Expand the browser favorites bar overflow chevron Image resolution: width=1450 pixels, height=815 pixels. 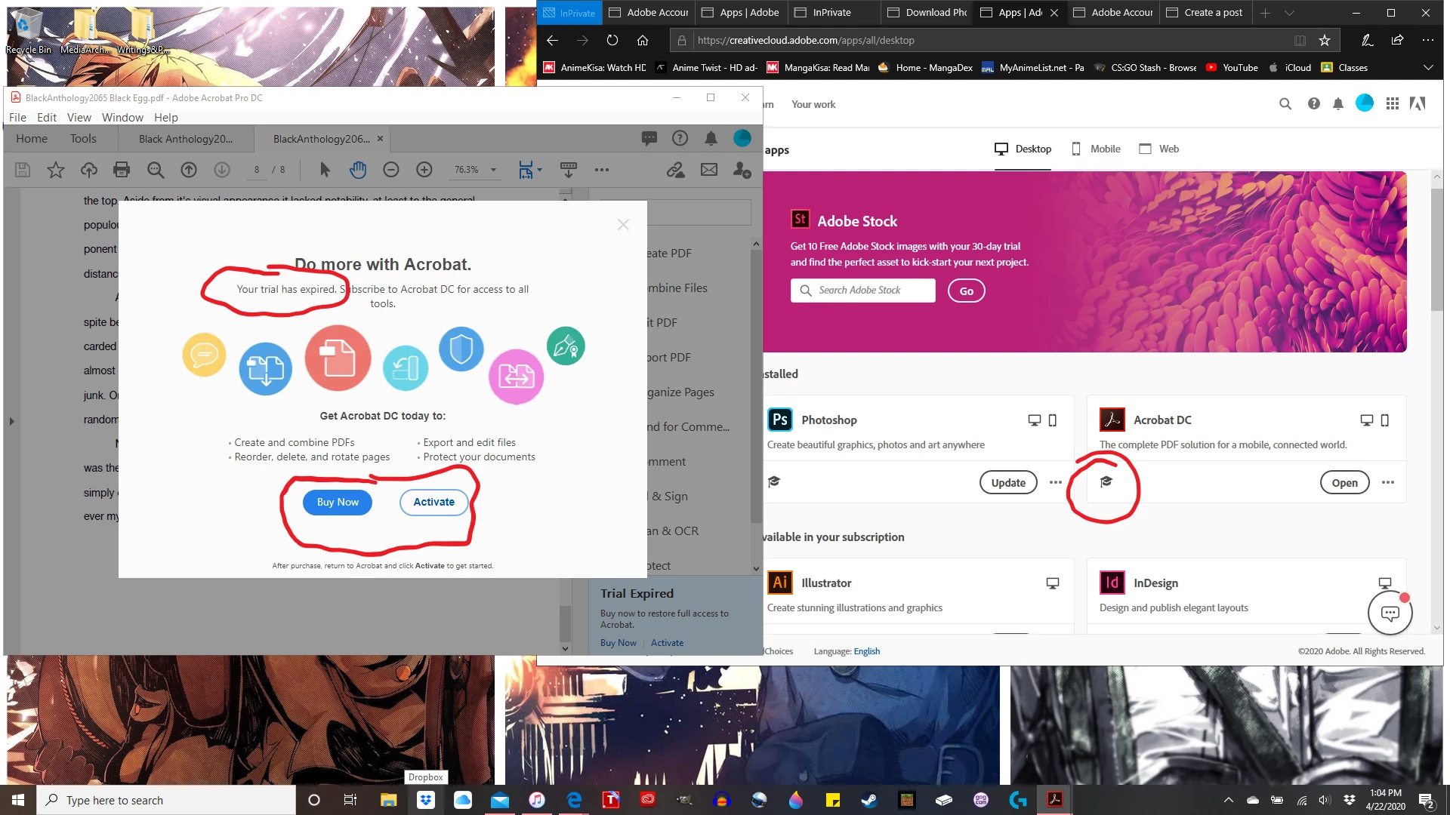click(x=1427, y=67)
